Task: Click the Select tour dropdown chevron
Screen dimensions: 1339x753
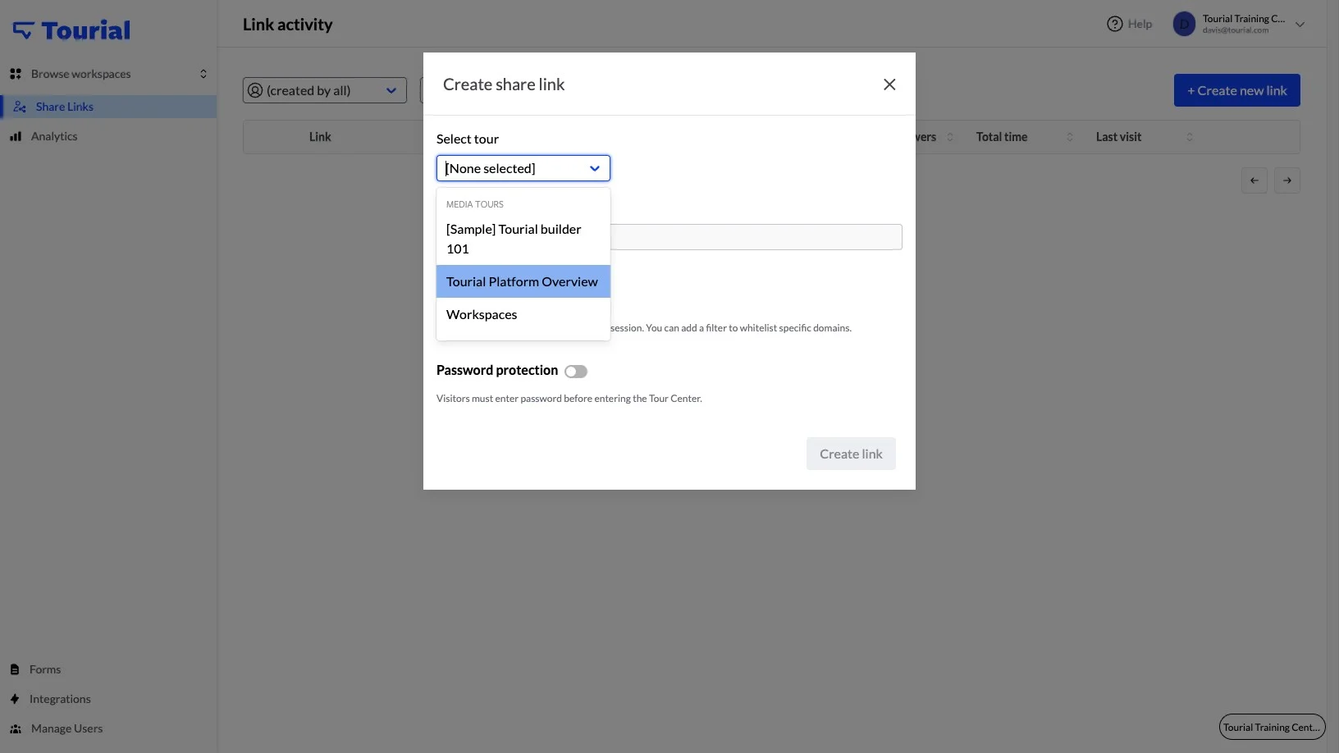Action: tap(595, 168)
